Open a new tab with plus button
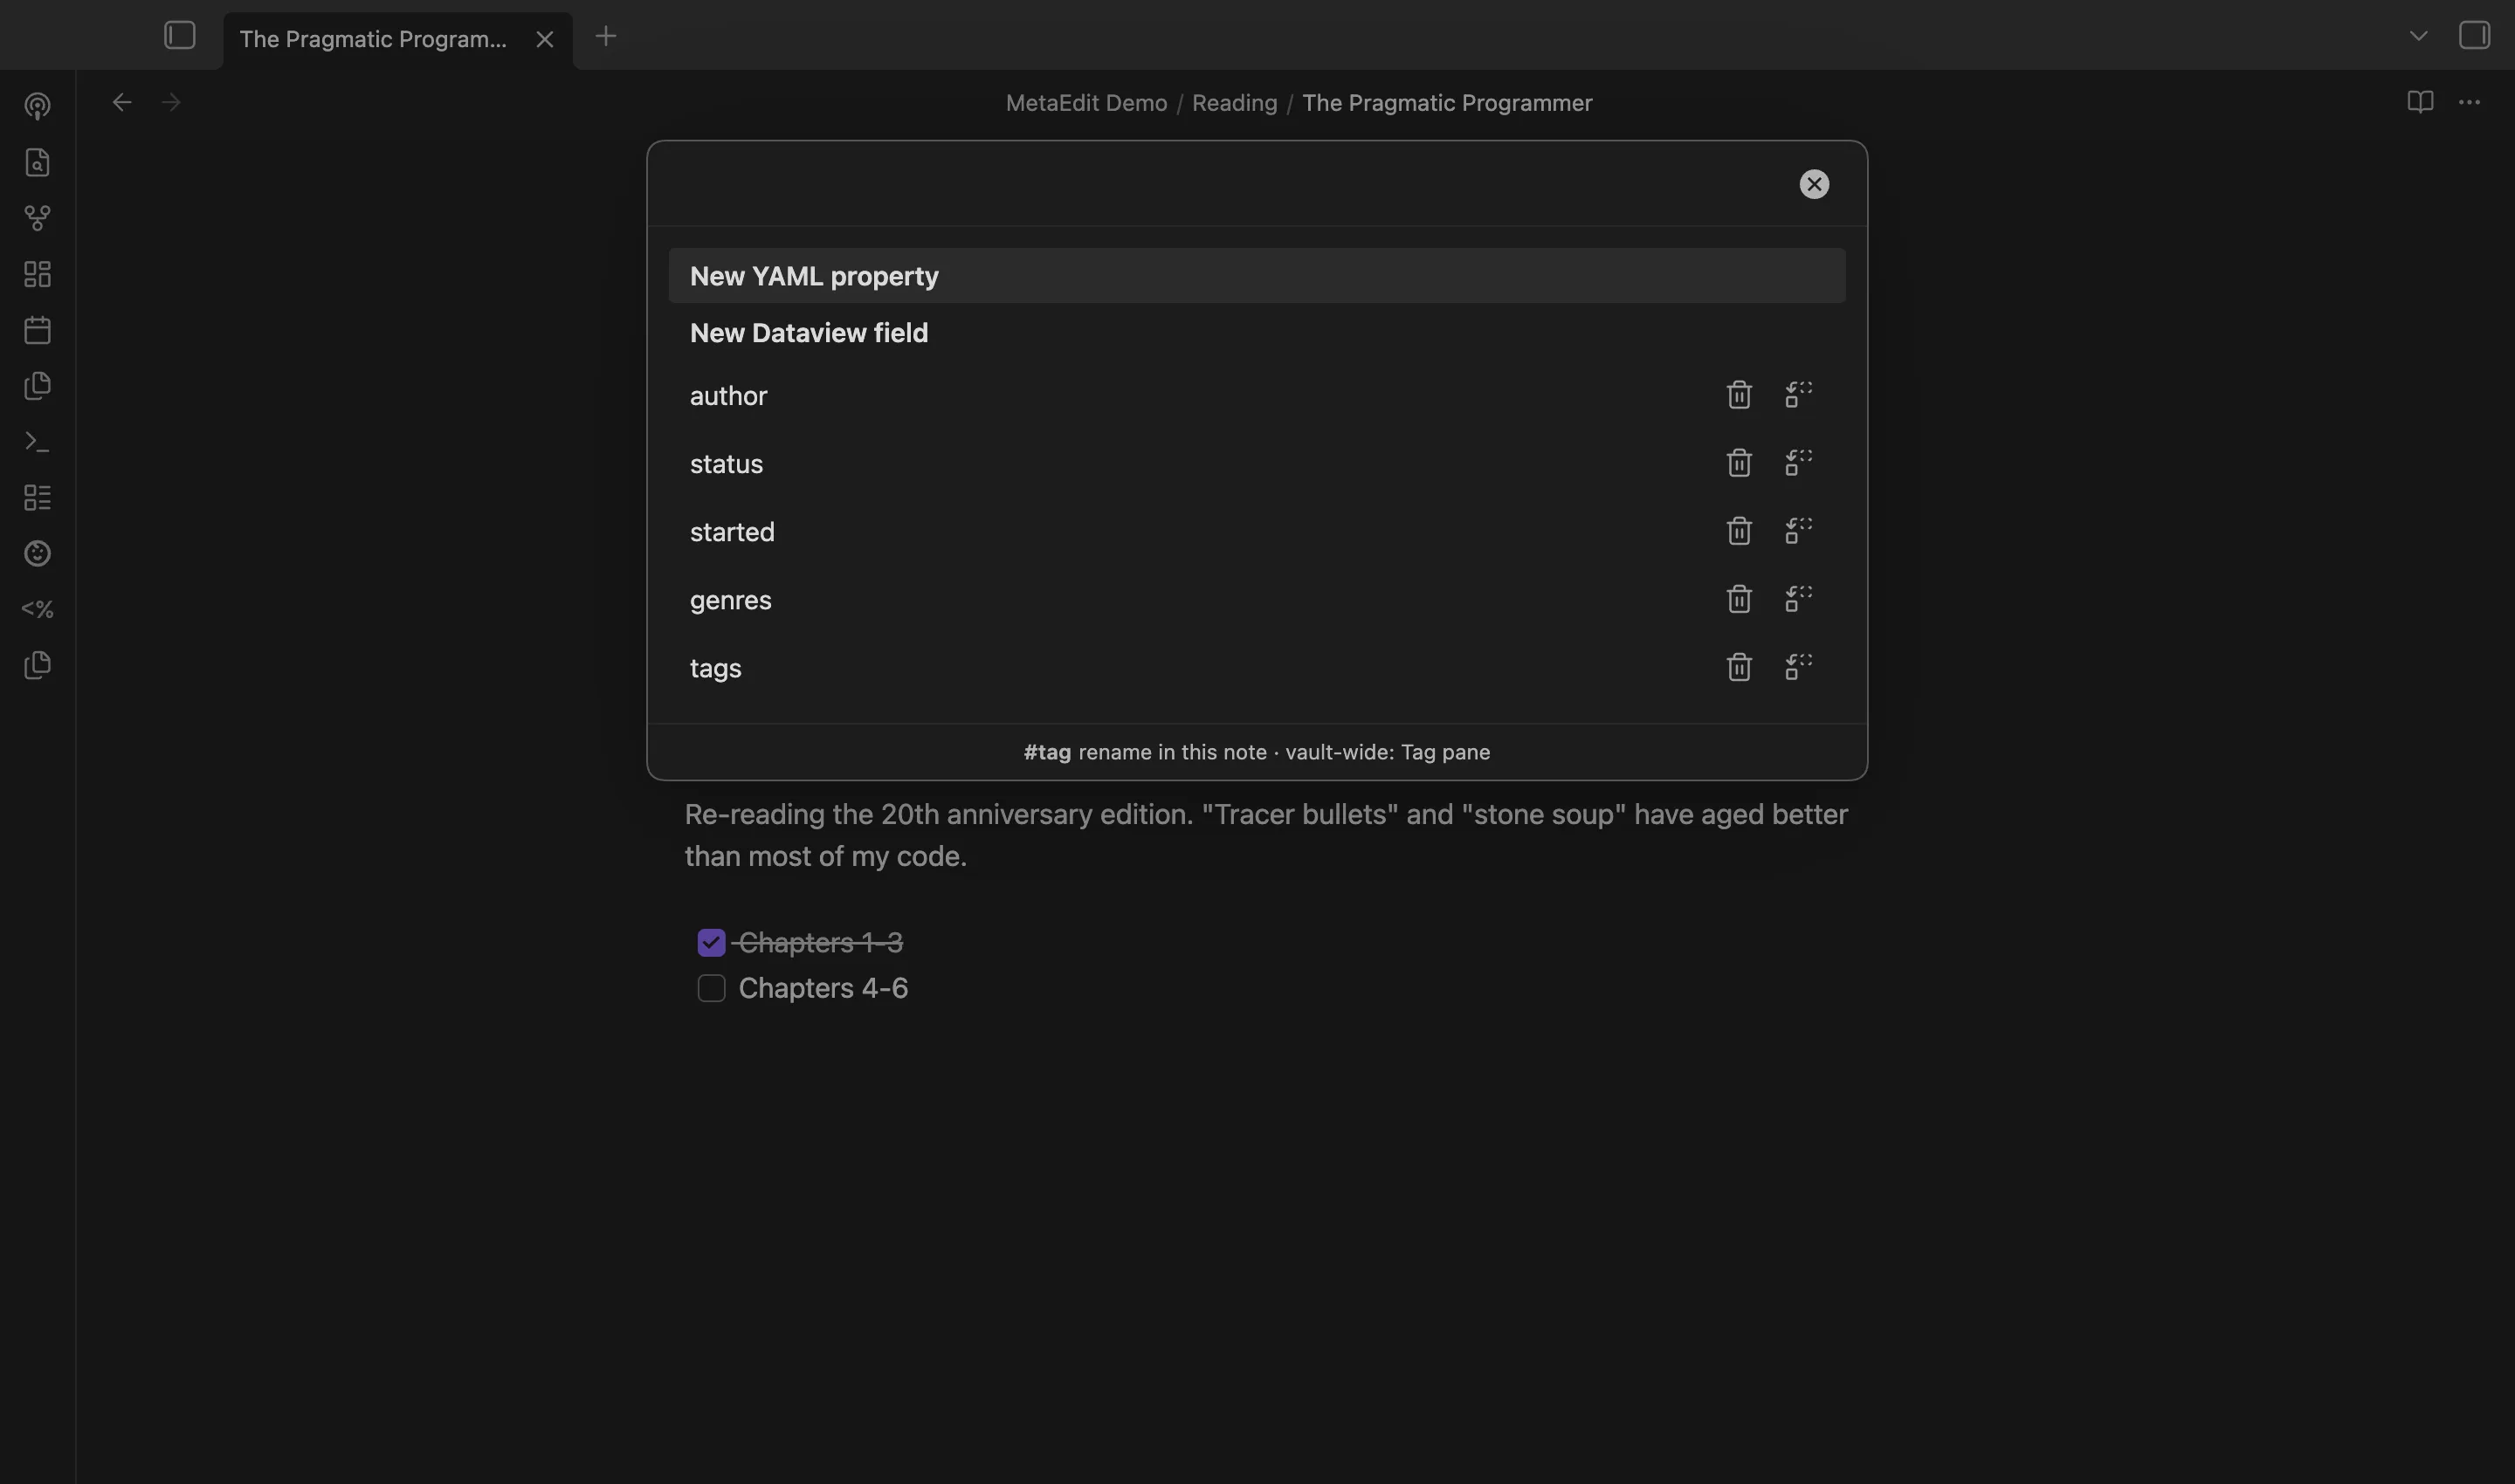2515x1484 pixels. (x=605, y=36)
